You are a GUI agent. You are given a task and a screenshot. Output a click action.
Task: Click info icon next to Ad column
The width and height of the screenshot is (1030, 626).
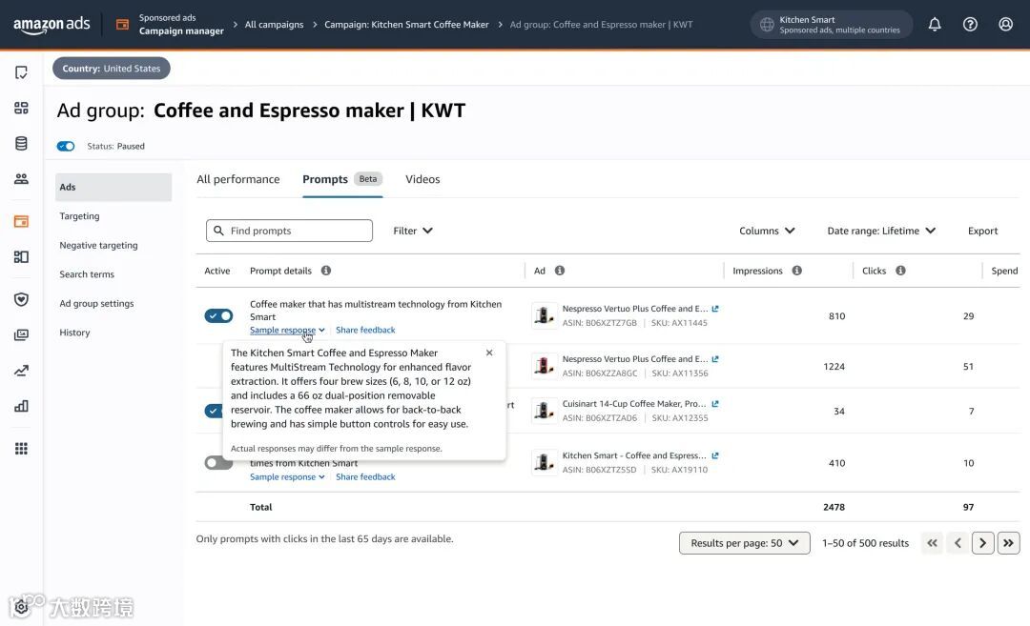[x=560, y=271]
